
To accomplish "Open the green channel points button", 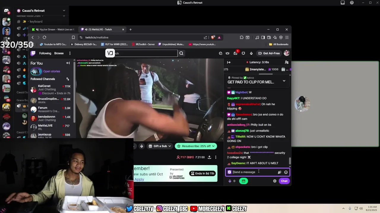I will [x=243, y=181].
